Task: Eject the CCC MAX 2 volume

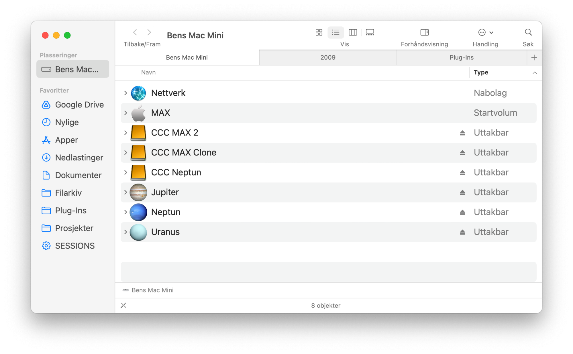Action: 462,133
